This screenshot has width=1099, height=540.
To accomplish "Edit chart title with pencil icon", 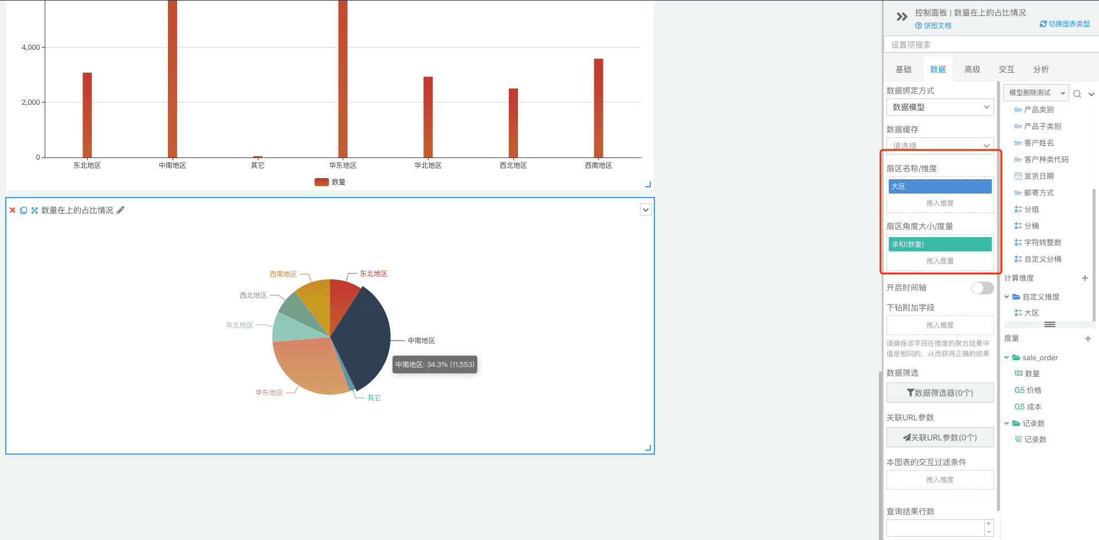I will click(120, 210).
